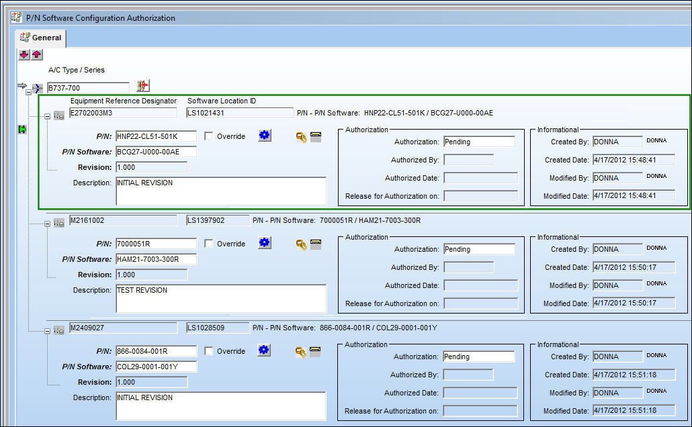Click header text 866-0084-001R / COL29-0001-001Y
Image resolution: width=692 pixels, height=427 pixels.
pos(378,328)
